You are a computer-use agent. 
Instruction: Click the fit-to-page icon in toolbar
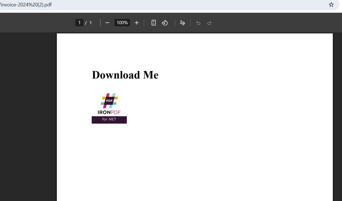click(x=154, y=23)
